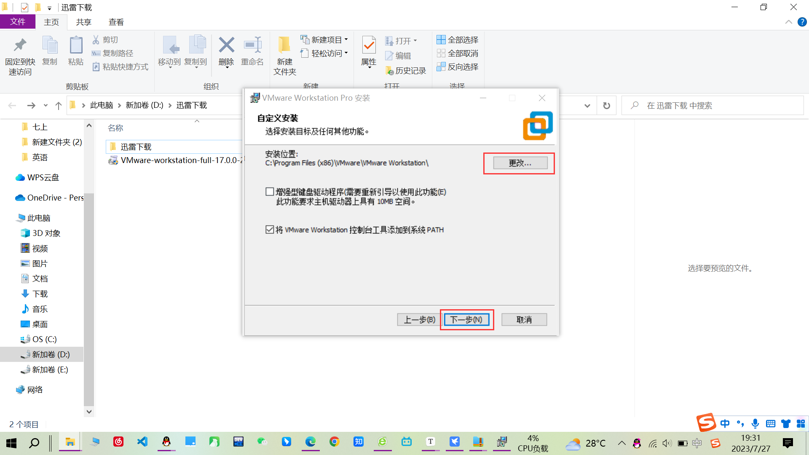The image size is (809, 455).
Task: Open the recent locations arrow near navigation
Action: tap(46, 105)
